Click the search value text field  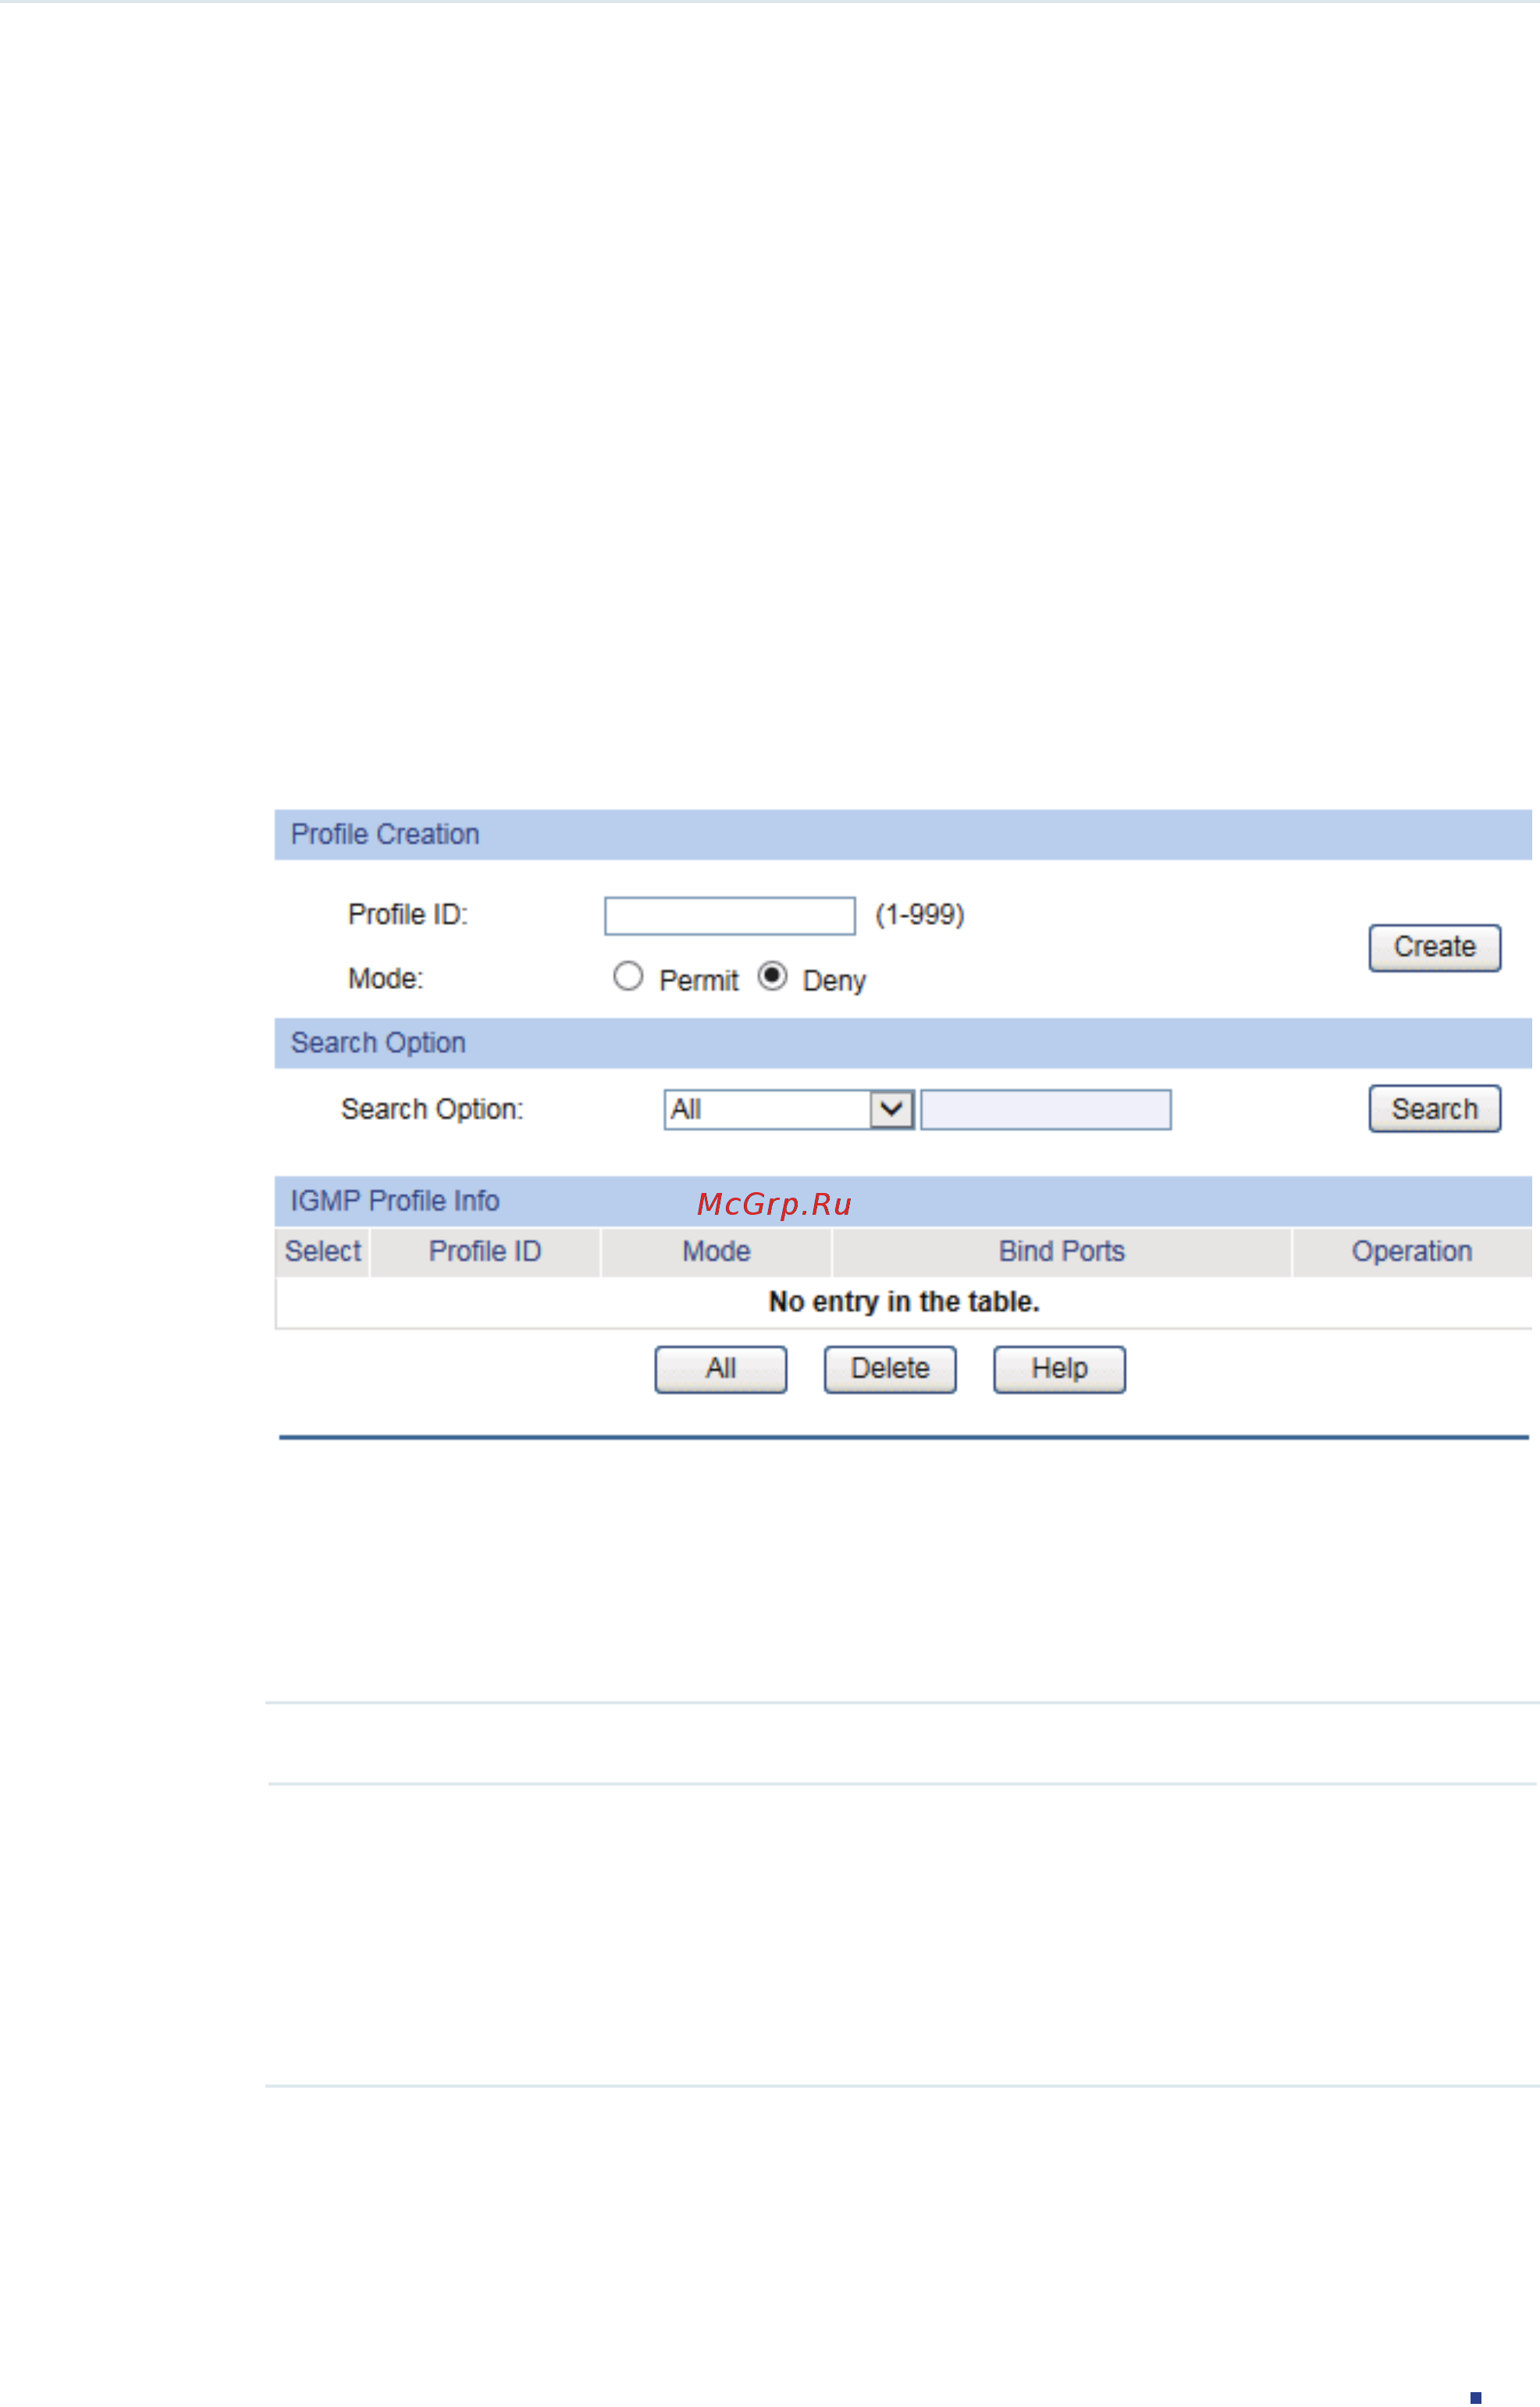[1046, 1110]
